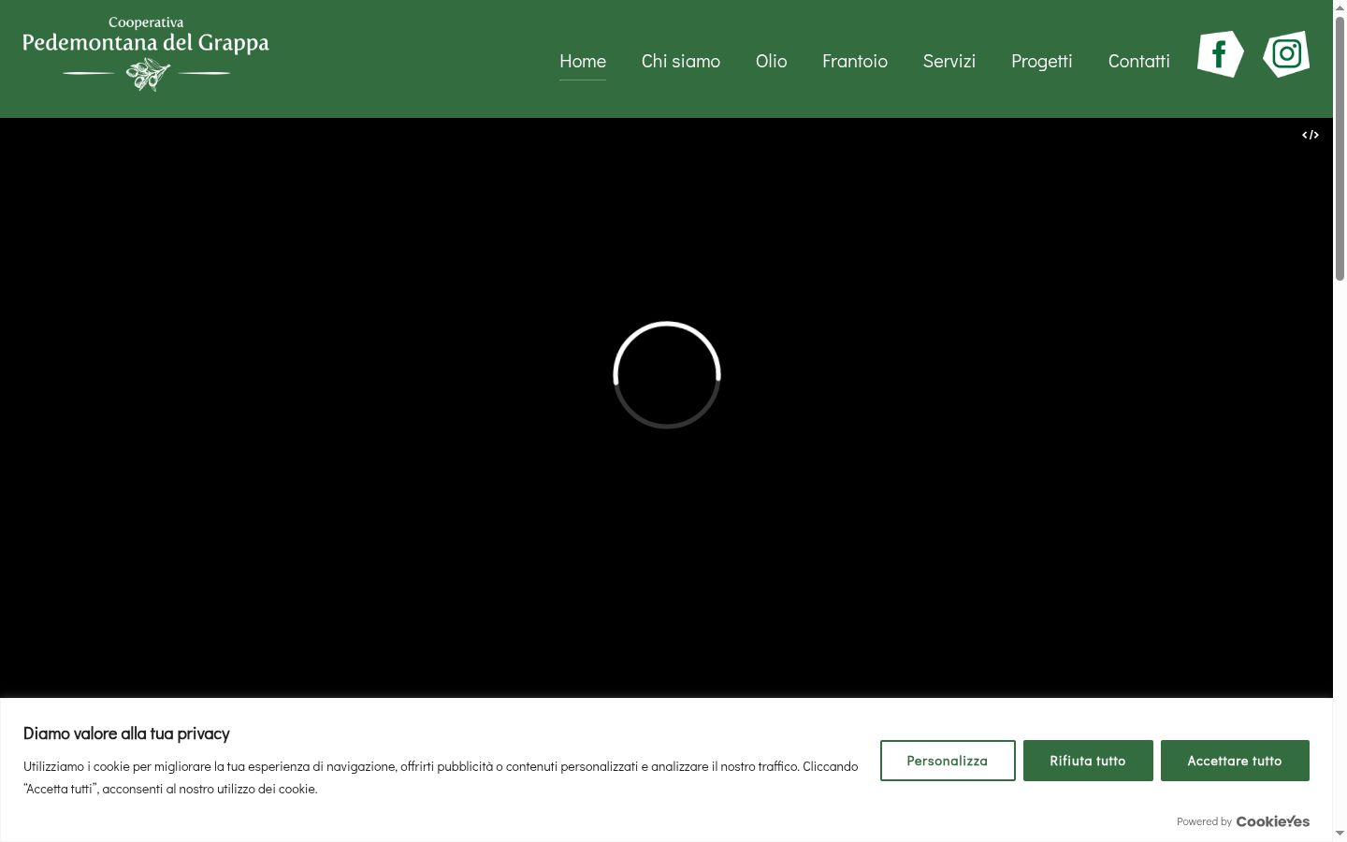
Task: Click Rifiuta tutto to reject cookies
Action: click(x=1088, y=761)
